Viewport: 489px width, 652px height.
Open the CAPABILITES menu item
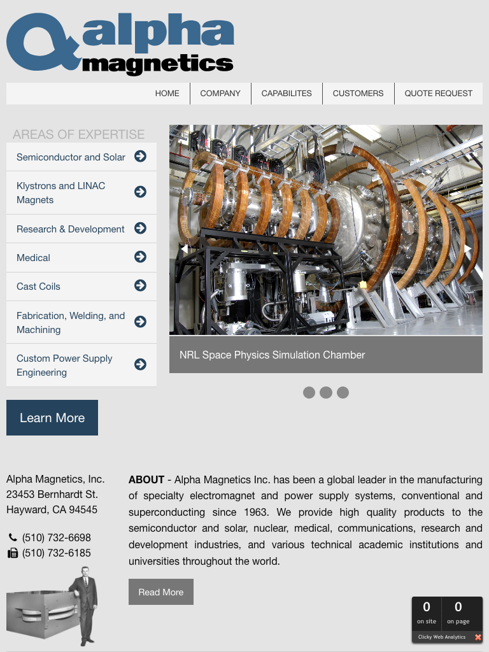point(287,93)
